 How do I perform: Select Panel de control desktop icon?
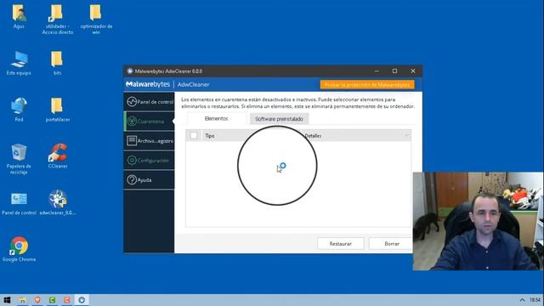coord(19,203)
